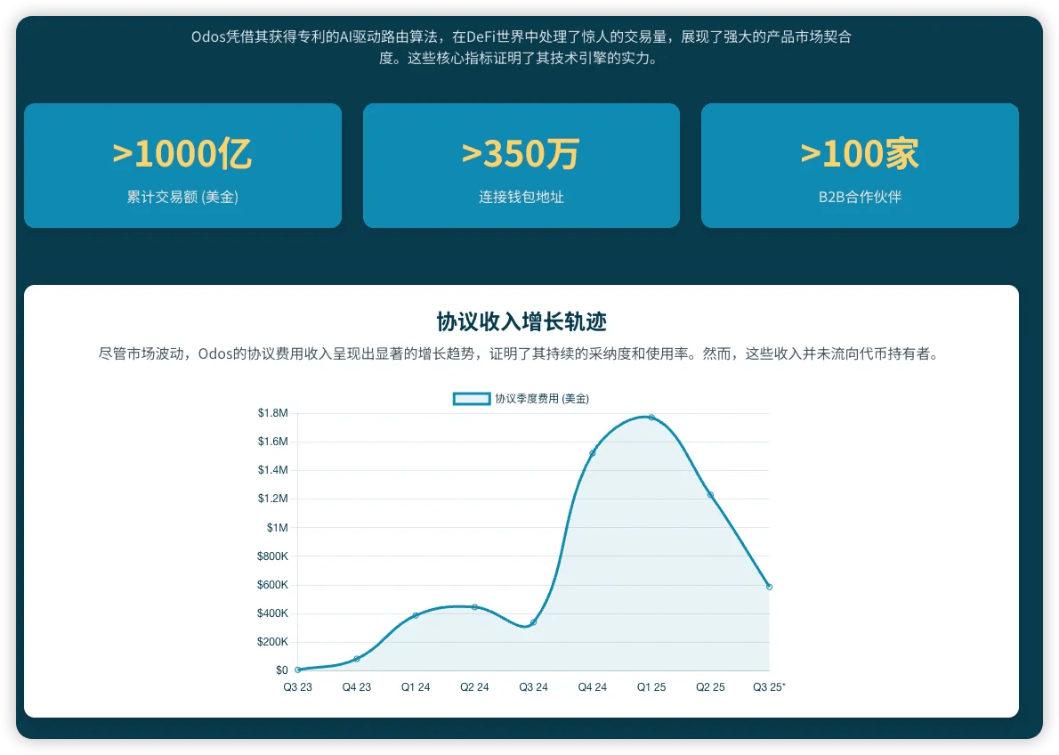1059x755 pixels.
Task: Click the Q4 23 data point
Action: click(x=357, y=658)
